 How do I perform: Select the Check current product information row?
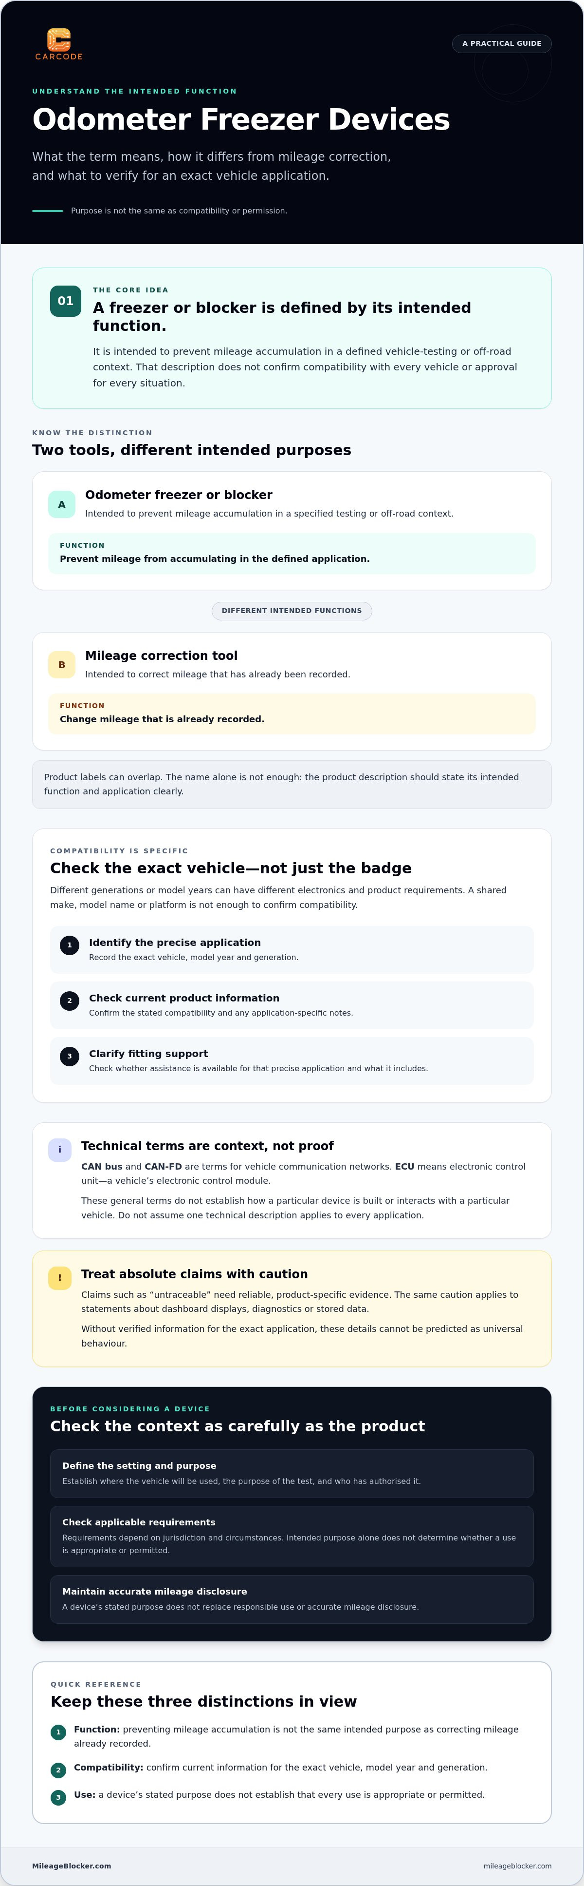[x=292, y=1005]
